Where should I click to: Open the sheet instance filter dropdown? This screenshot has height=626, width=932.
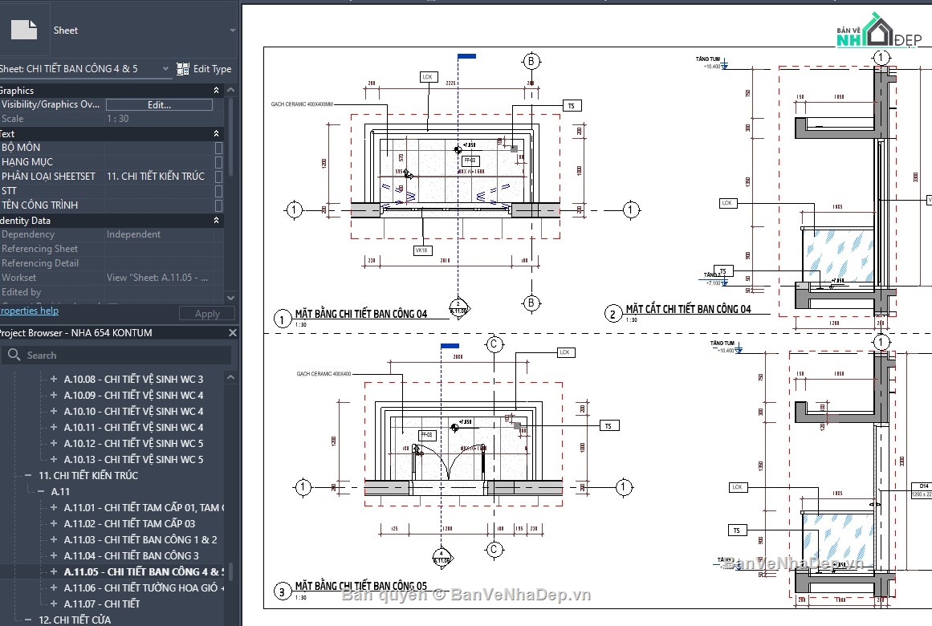tap(165, 69)
